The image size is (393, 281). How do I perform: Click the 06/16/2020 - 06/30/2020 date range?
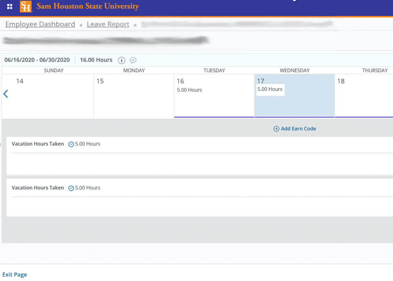pyautogui.click(x=37, y=60)
